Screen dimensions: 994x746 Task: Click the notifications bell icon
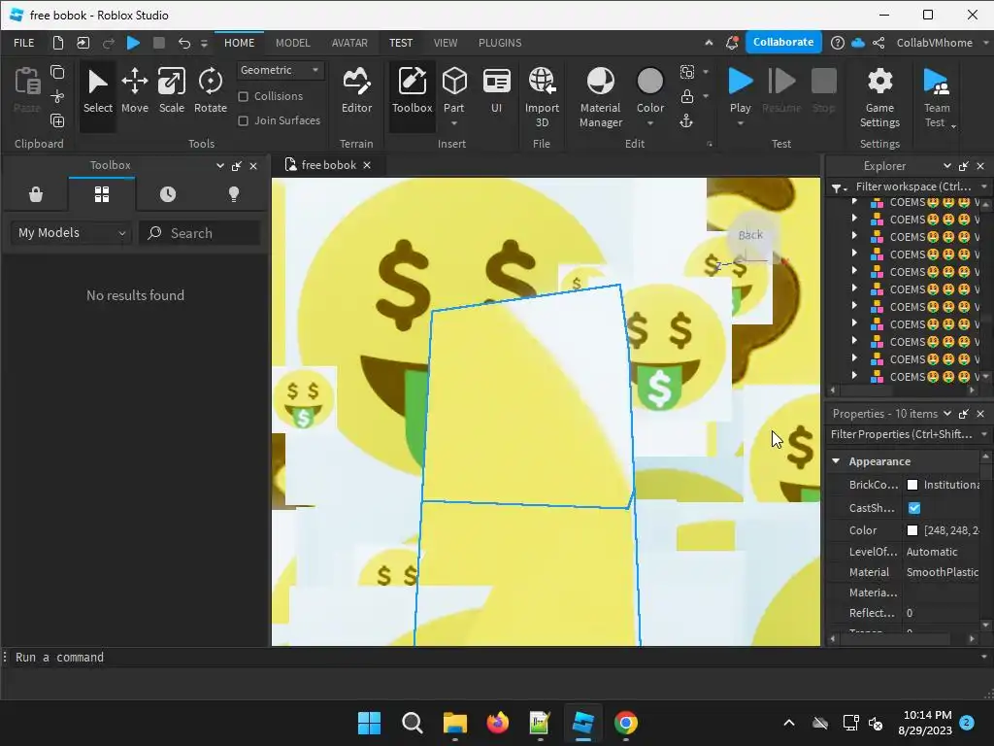click(x=732, y=43)
